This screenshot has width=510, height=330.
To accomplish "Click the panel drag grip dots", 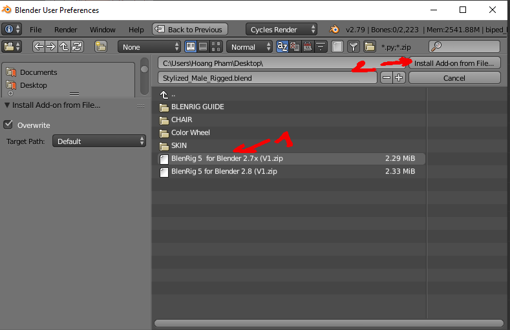I will pyautogui.click(x=141, y=106).
